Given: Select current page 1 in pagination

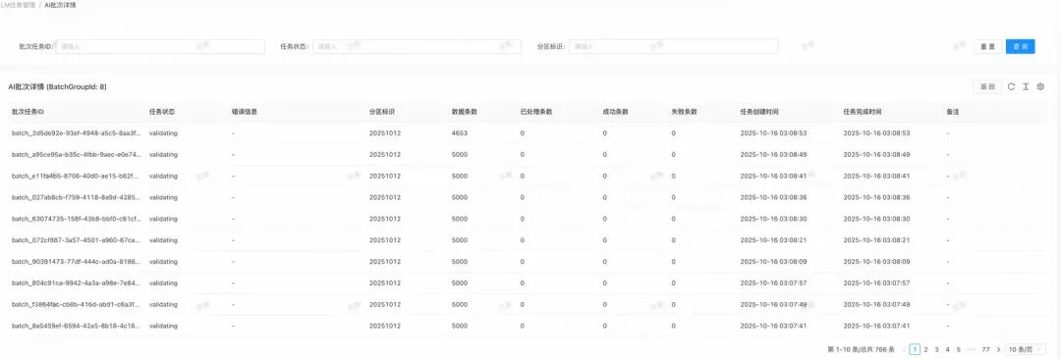Looking at the screenshot, I should tap(915, 349).
